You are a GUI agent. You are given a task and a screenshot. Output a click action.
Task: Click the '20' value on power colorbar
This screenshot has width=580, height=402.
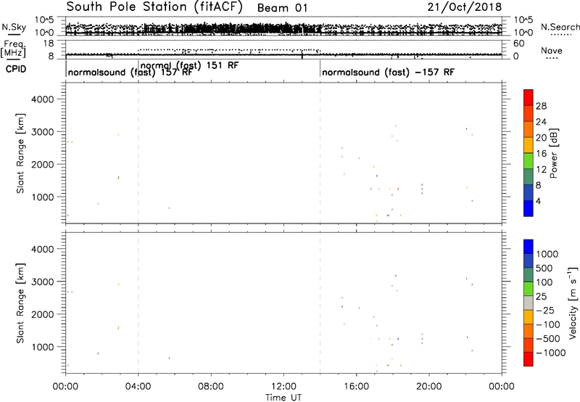coord(541,138)
